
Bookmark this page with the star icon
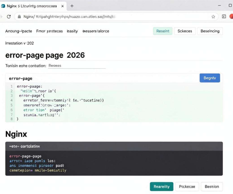pos(213,17)
